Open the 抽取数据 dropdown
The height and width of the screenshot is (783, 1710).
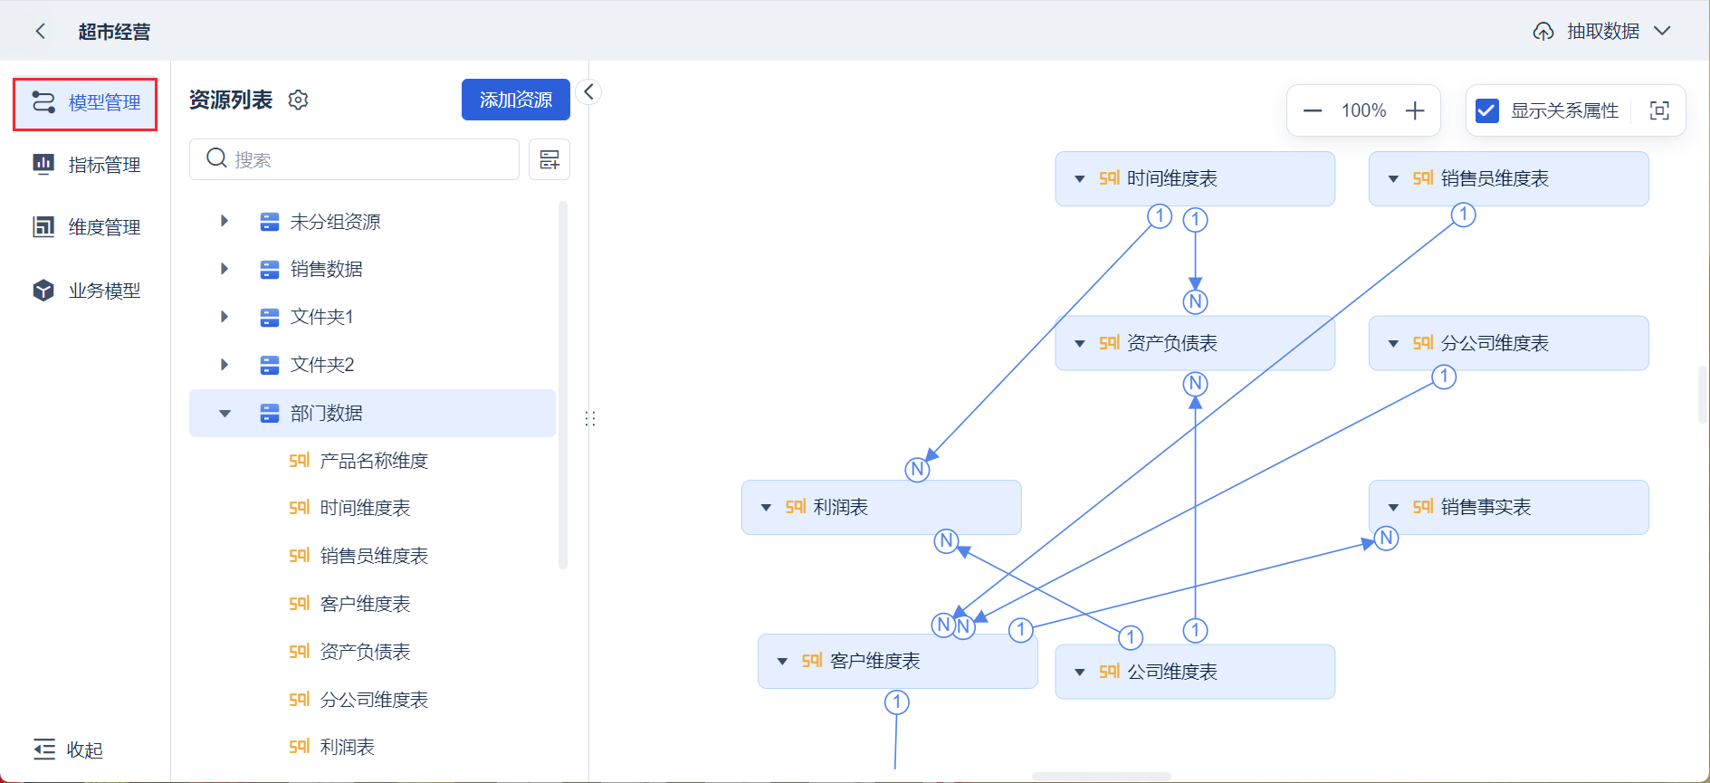pos(1662,31)
